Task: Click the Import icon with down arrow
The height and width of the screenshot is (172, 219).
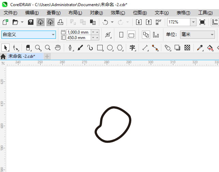Action: point(139,22)
